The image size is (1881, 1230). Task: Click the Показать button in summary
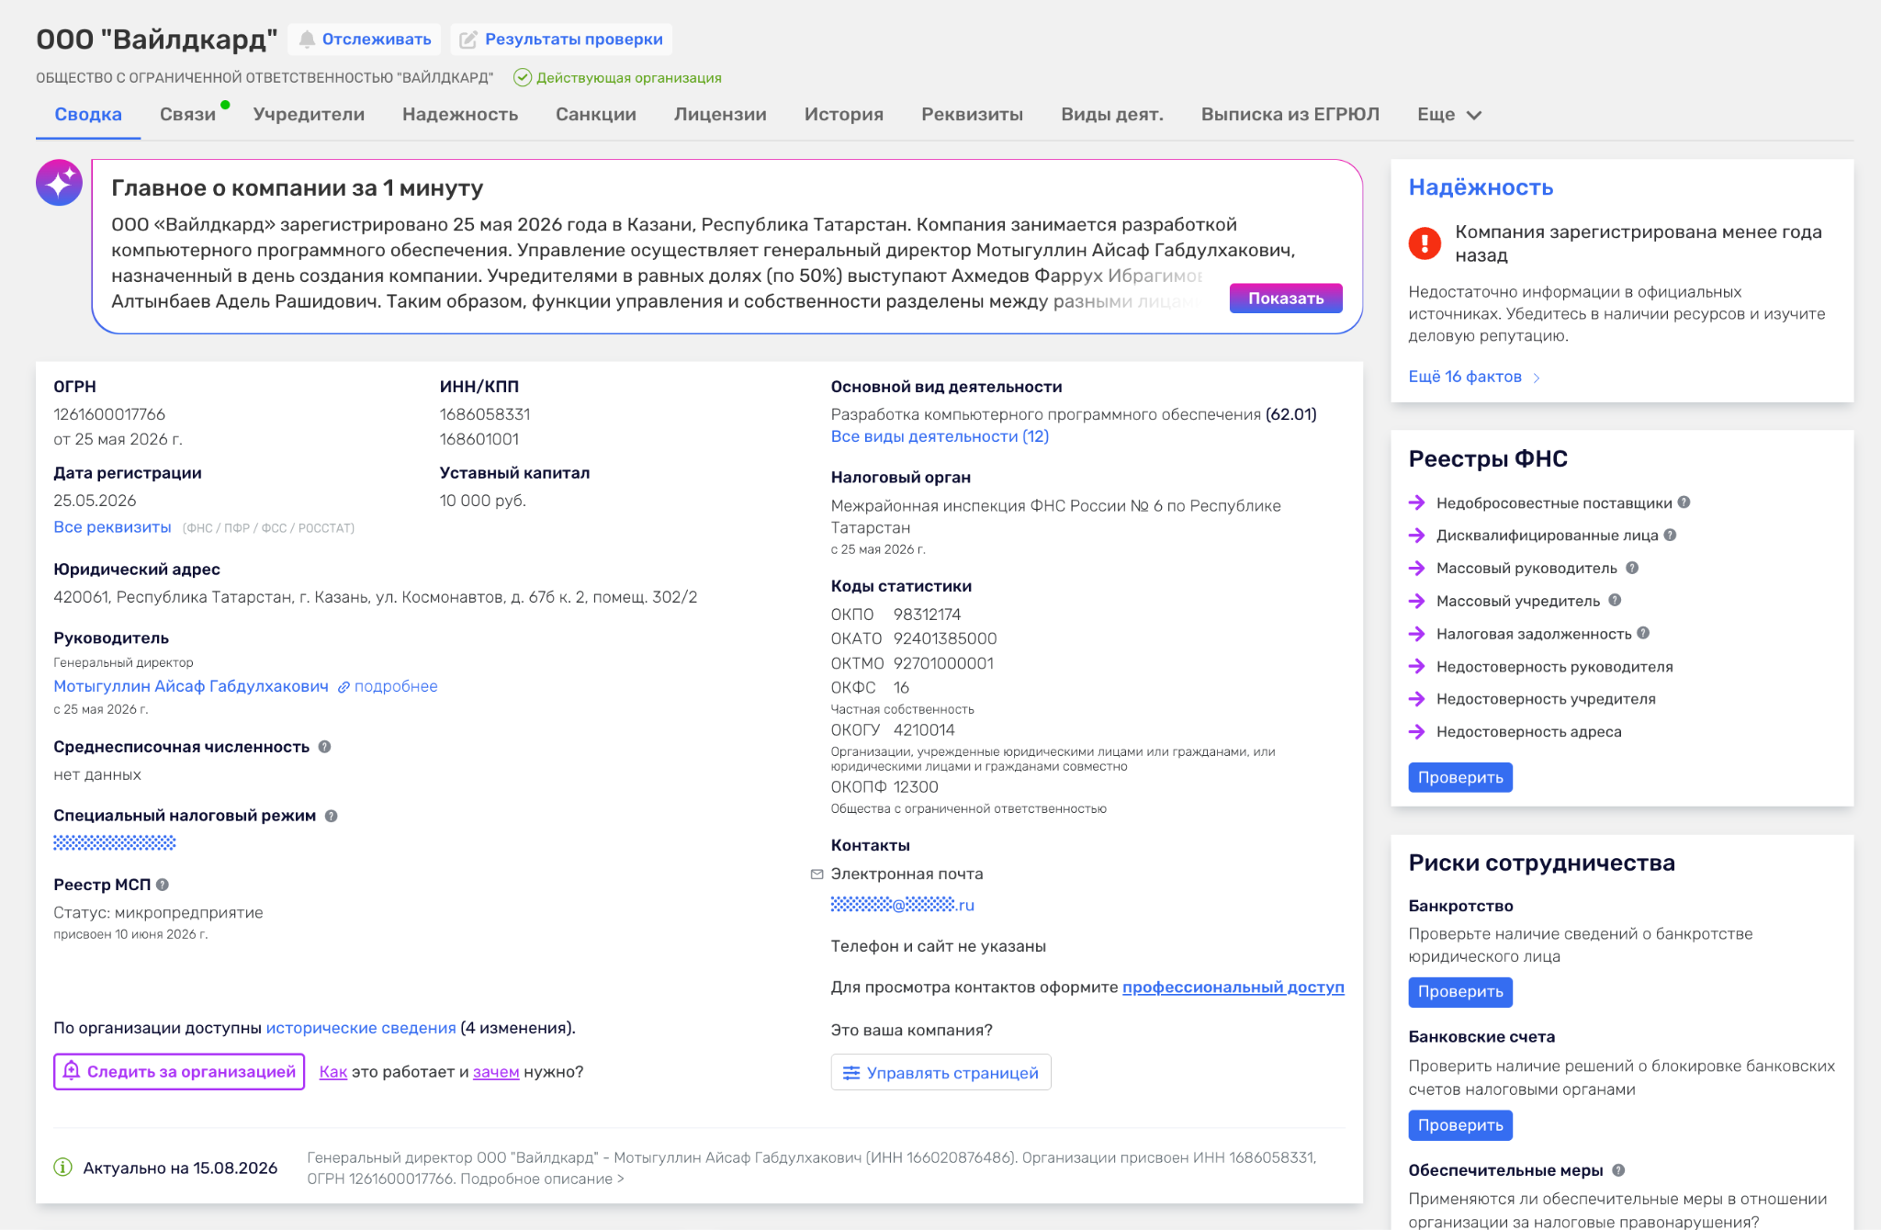point(1286,299)
